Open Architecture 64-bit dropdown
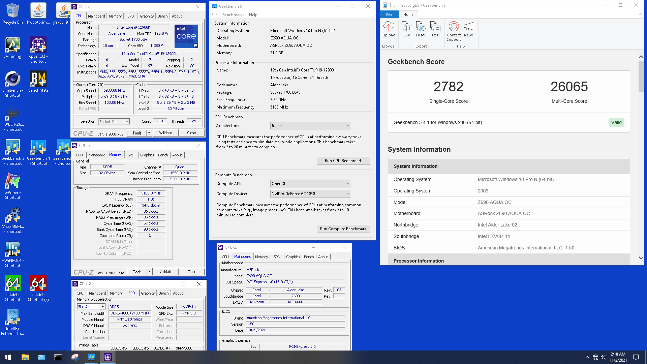This screenshot has width=647, height=364. [x=310, y=126]
